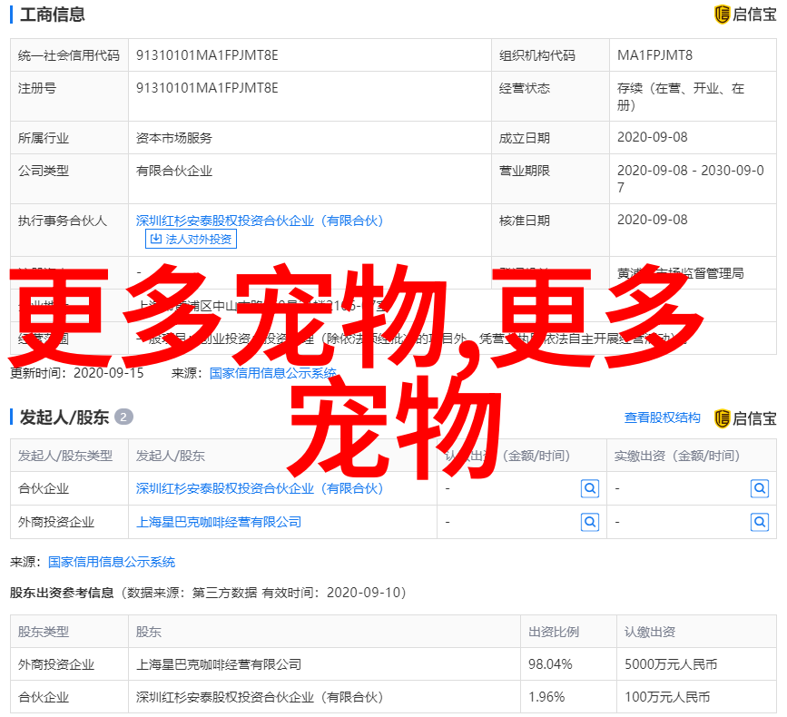Click 外商投资企业 type cell in 发起人/股东 table

pyautogui.click(x=69, y=522)
